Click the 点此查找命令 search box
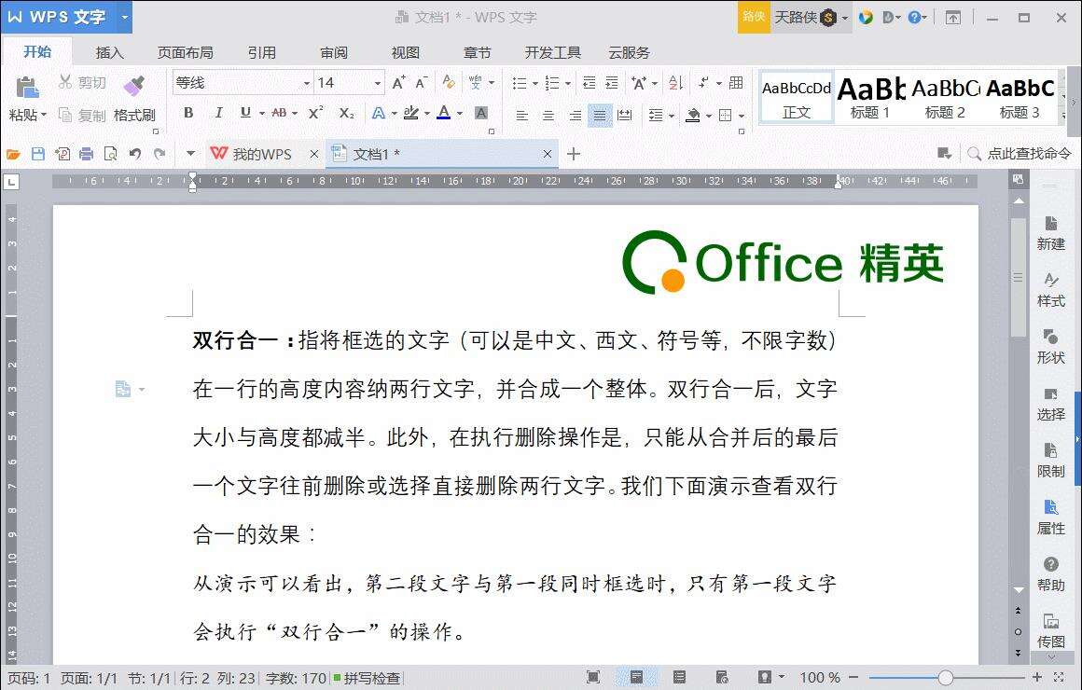 coord(1020,154)
